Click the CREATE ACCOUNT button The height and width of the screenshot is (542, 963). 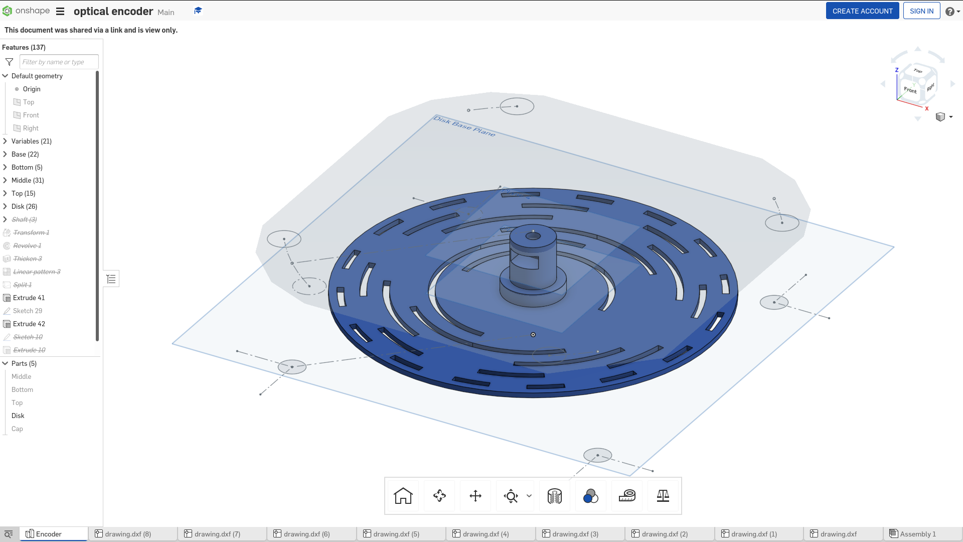862,11
